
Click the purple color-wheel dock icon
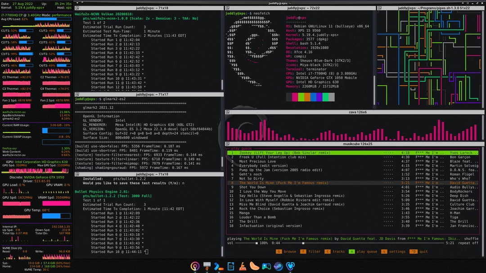[195, 266]
